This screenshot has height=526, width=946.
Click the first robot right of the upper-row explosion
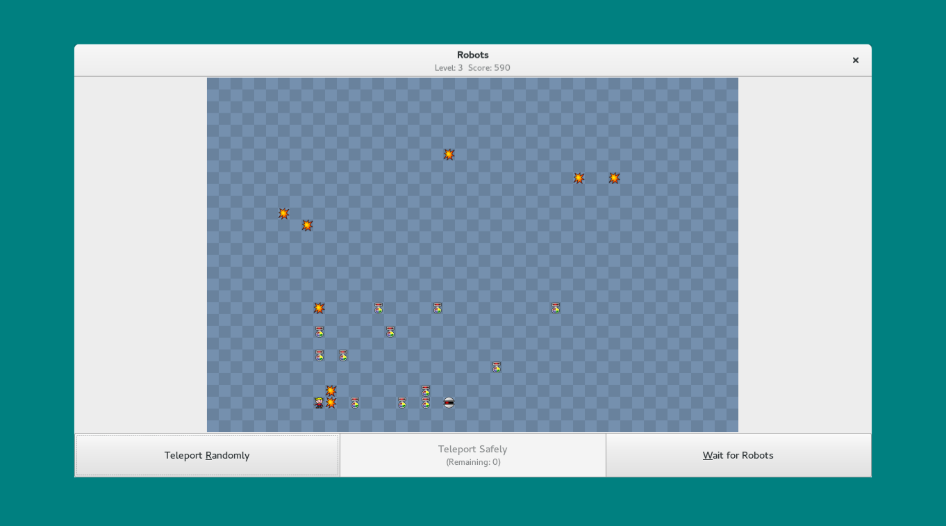[378, 308]
